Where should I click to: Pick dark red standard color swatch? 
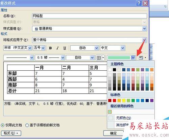110,100
